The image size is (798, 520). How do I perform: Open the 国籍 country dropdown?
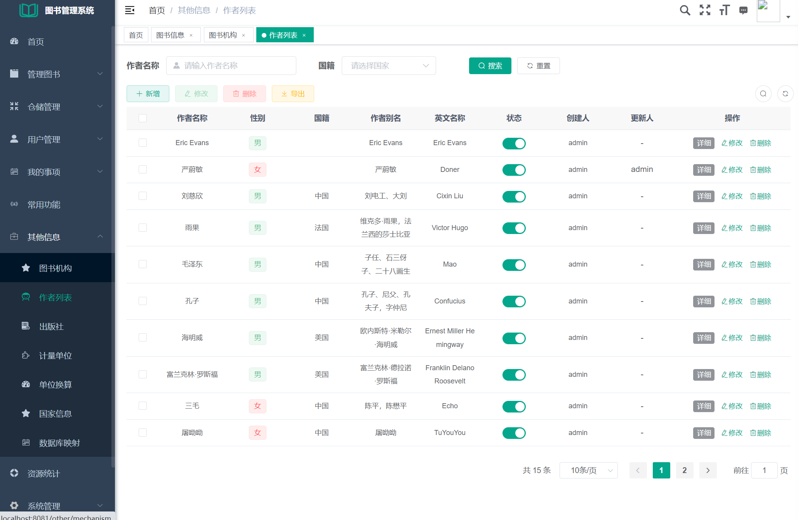pyautogui.click(x=389, y=66)
